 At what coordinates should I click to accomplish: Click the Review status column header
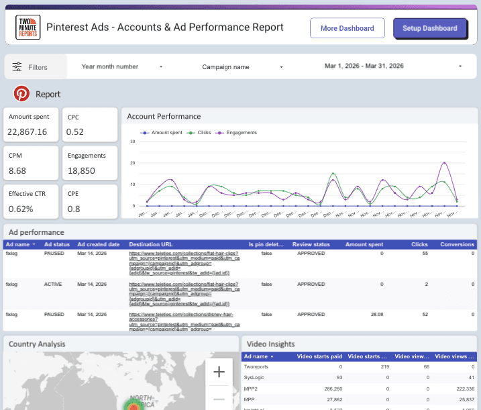[311, 244]
